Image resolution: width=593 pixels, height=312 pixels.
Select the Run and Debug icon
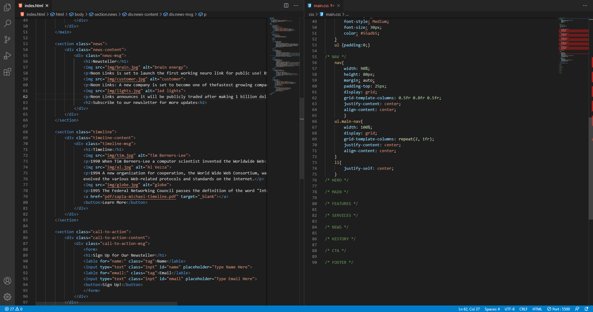[x=7, y=56]
